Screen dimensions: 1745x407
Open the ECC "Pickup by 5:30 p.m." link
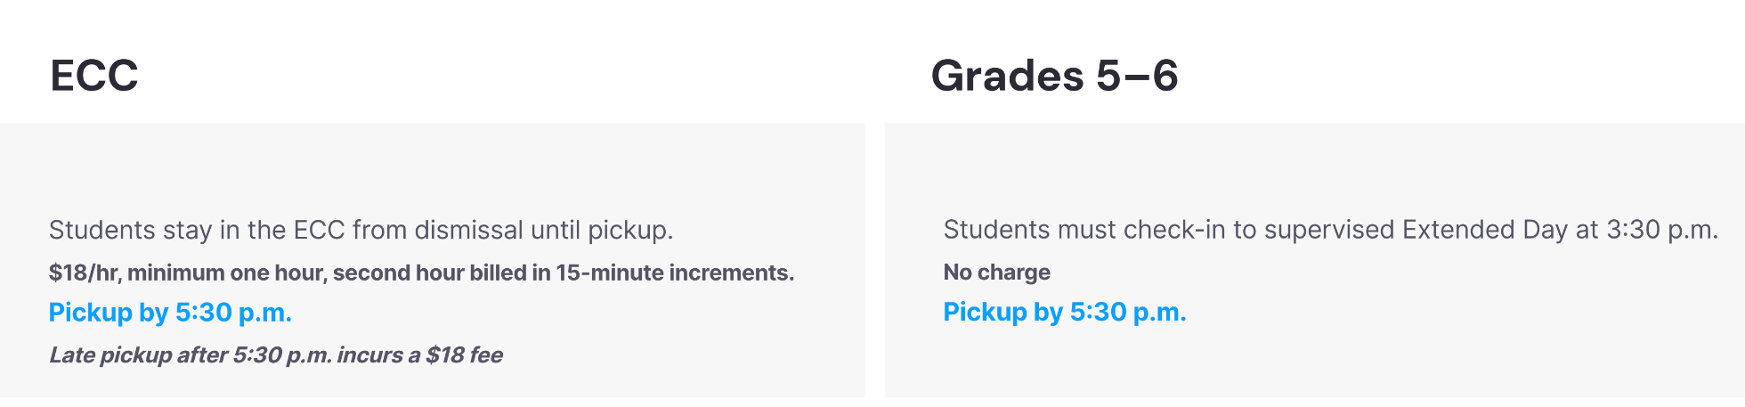170,313
